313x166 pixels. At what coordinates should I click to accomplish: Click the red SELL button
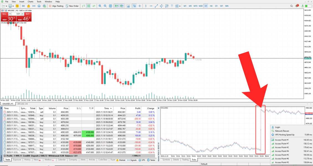4,14
